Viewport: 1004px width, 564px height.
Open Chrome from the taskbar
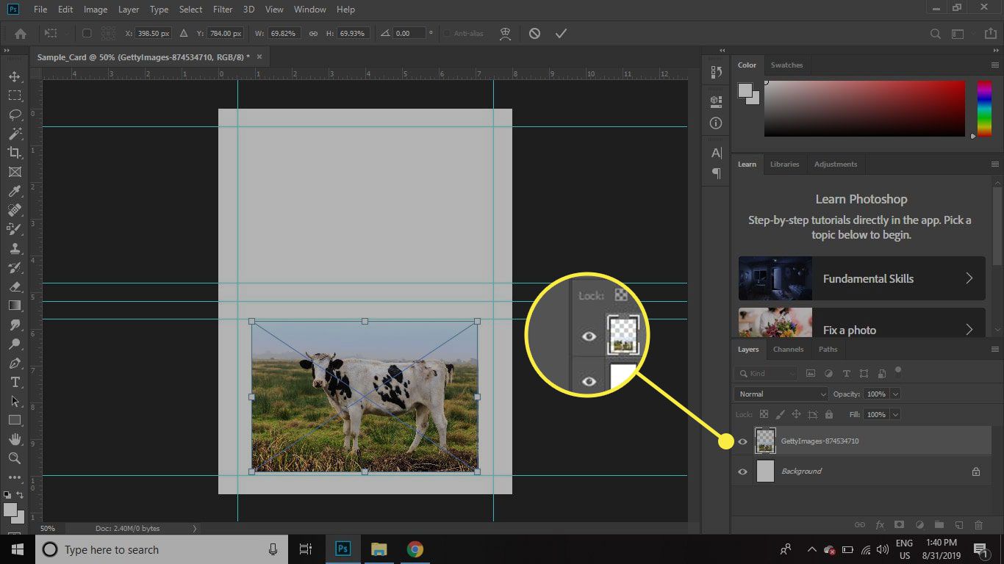click(x=415, y=549)
